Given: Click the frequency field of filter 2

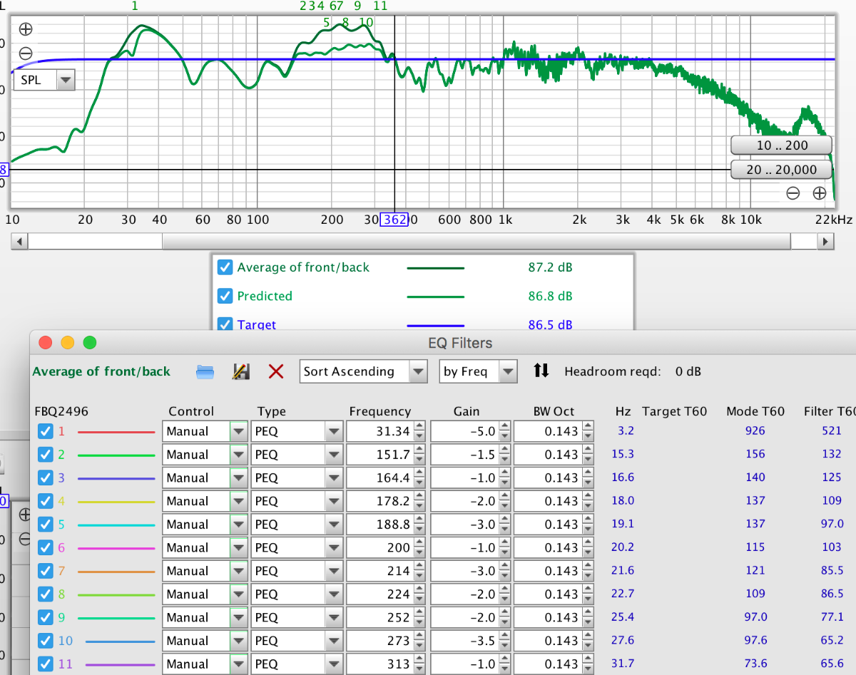Looking at the screenshot, I should (x=379, y=455).
